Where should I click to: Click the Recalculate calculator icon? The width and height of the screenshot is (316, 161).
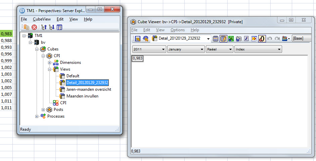point(216,39)
